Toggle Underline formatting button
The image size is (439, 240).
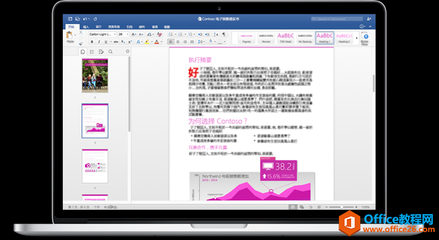click(x=106, y=42)
